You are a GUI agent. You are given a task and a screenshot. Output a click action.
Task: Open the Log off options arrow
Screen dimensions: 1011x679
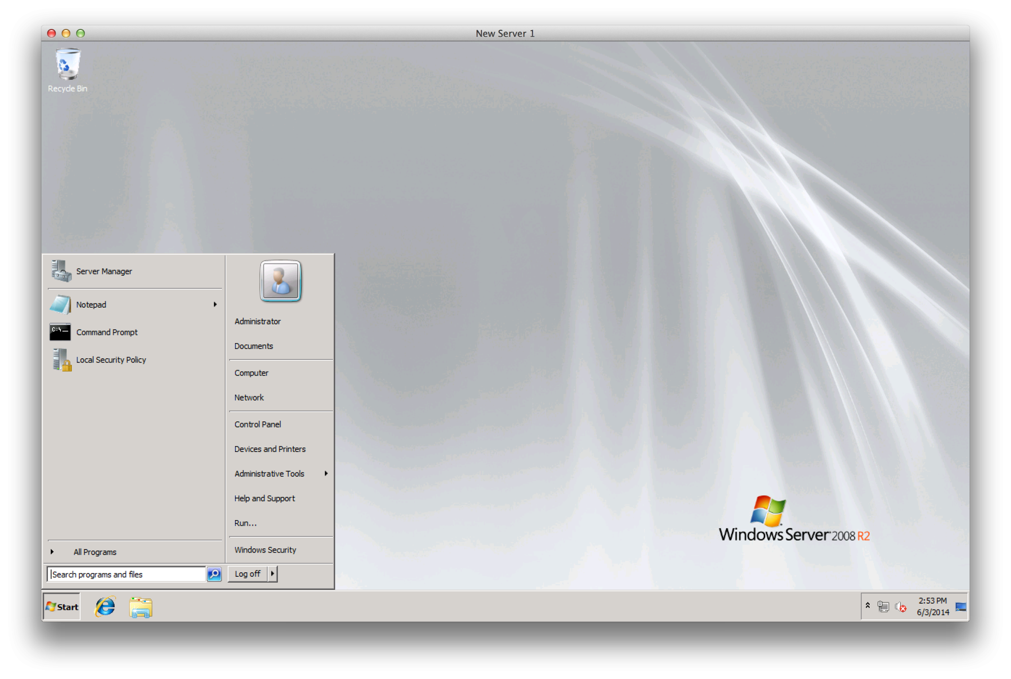click(273, 574)
